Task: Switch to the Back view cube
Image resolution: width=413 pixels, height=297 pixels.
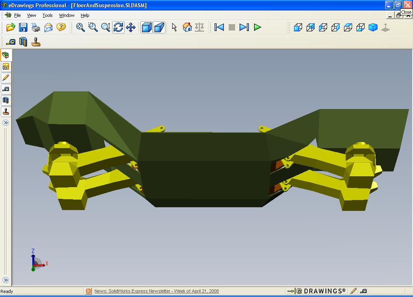Action: pyautogui.click(x=311, y=27)
